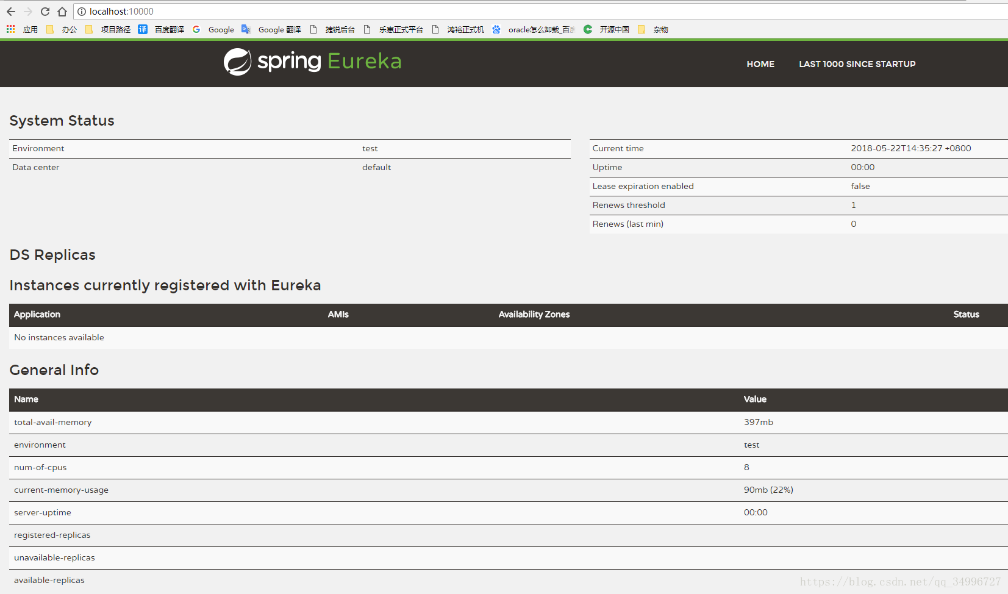Viewport: 1008px width, 594px height.
Task: Click the available-replicas row name
Action: [x=49, y=580]
